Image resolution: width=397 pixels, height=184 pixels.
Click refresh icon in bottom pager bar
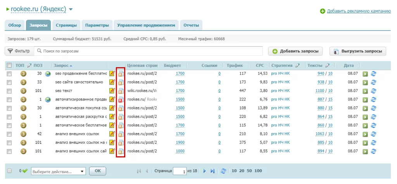[223, 171]
